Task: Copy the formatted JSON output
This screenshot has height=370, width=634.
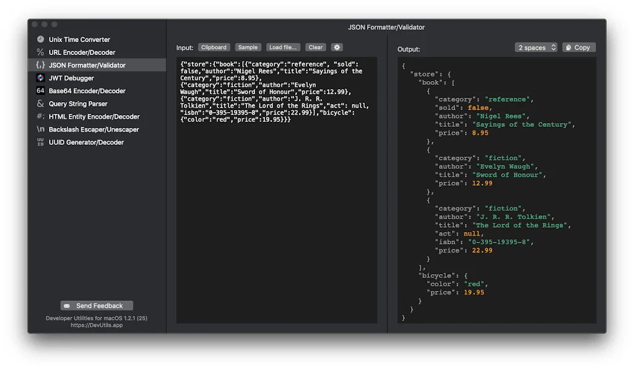Action: (x=578, y=47)
